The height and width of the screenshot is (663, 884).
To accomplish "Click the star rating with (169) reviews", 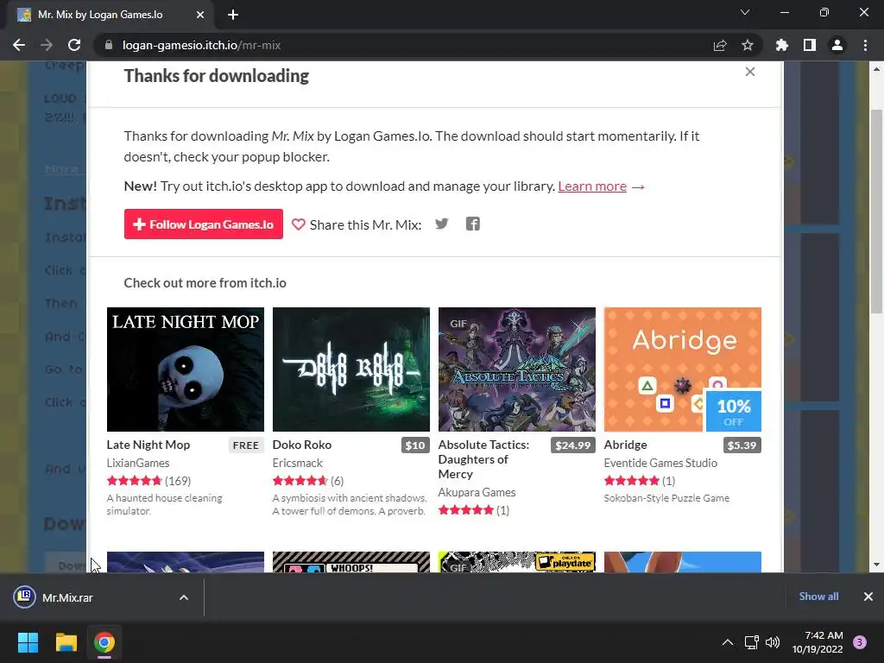I will point(148,481).
